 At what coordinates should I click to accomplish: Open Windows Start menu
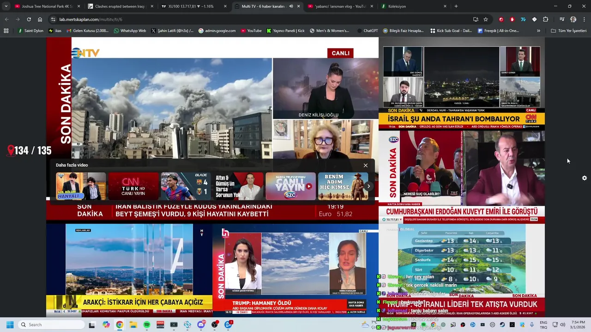point(10,325)
